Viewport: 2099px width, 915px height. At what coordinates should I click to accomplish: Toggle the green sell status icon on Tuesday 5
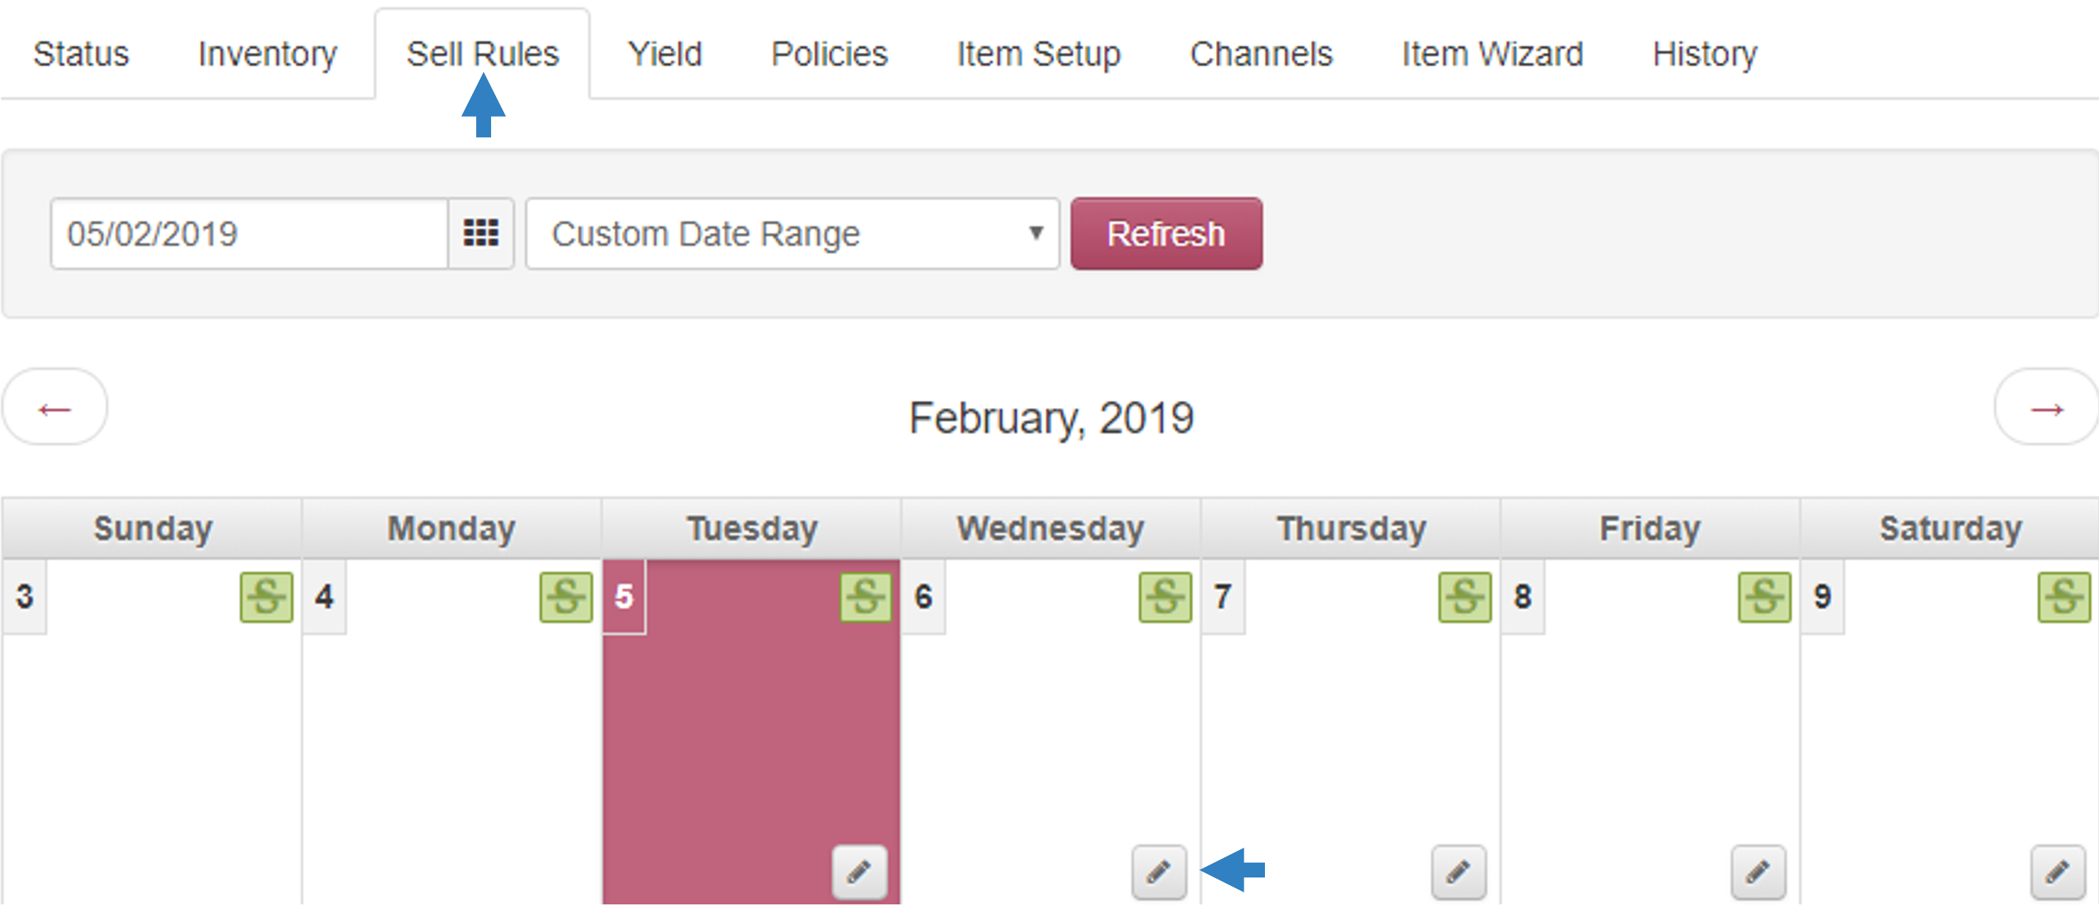(x=866, y=597)
